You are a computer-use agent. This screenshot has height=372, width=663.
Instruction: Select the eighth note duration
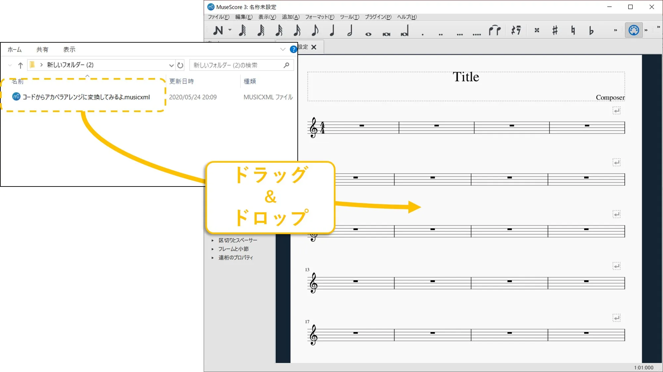315,30
